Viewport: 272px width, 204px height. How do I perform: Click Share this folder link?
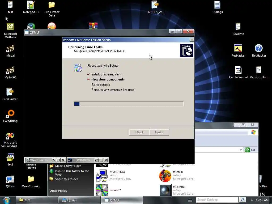pyautogui.click(x=66, y=179)
